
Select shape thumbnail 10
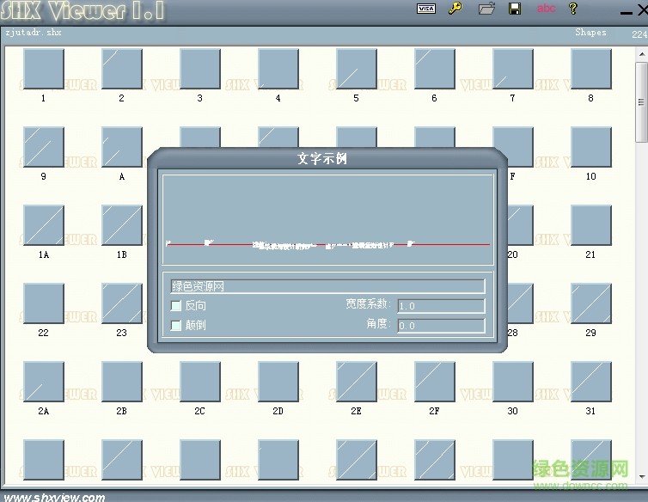click(x=591, y=147)
